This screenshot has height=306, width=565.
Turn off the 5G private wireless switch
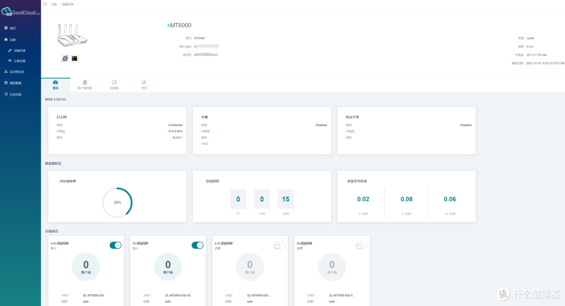tap(197, 245)
